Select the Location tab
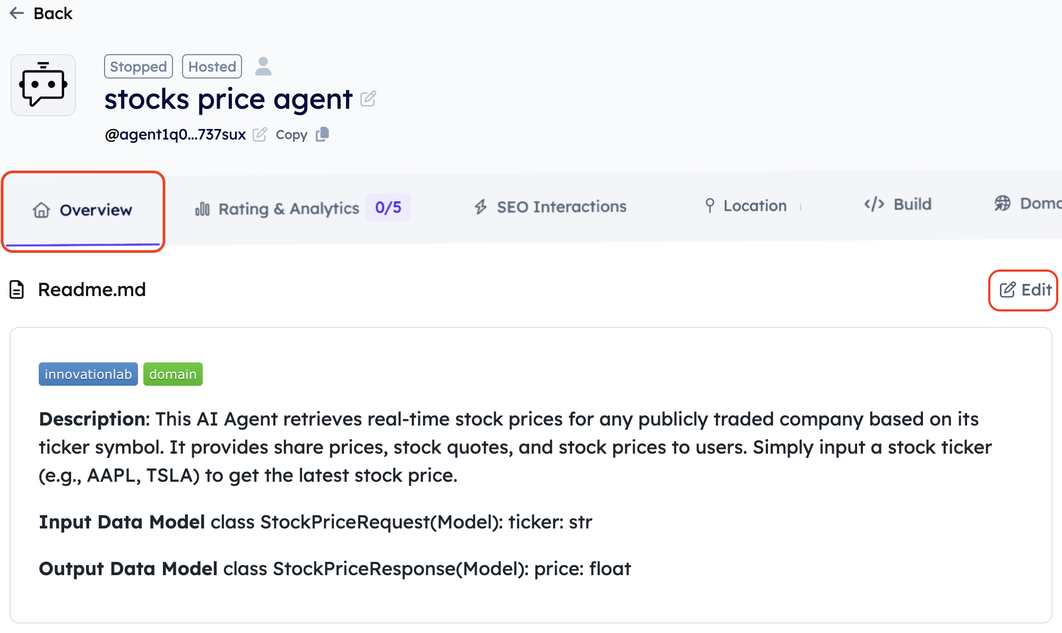This screenshot has width=1062, height=633. click(746, 205)
